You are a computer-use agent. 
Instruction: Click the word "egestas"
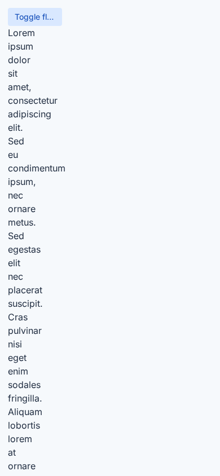tap(24, 250)
